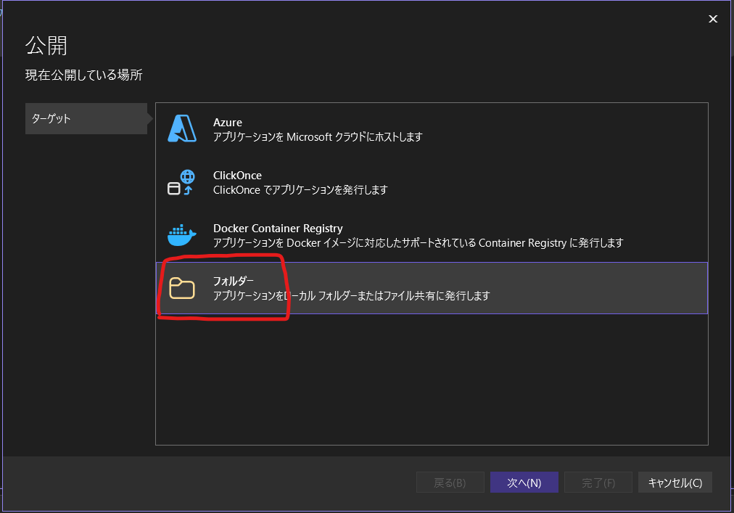
Task: Click the Azure cloud logo icon
Action: 182,129
